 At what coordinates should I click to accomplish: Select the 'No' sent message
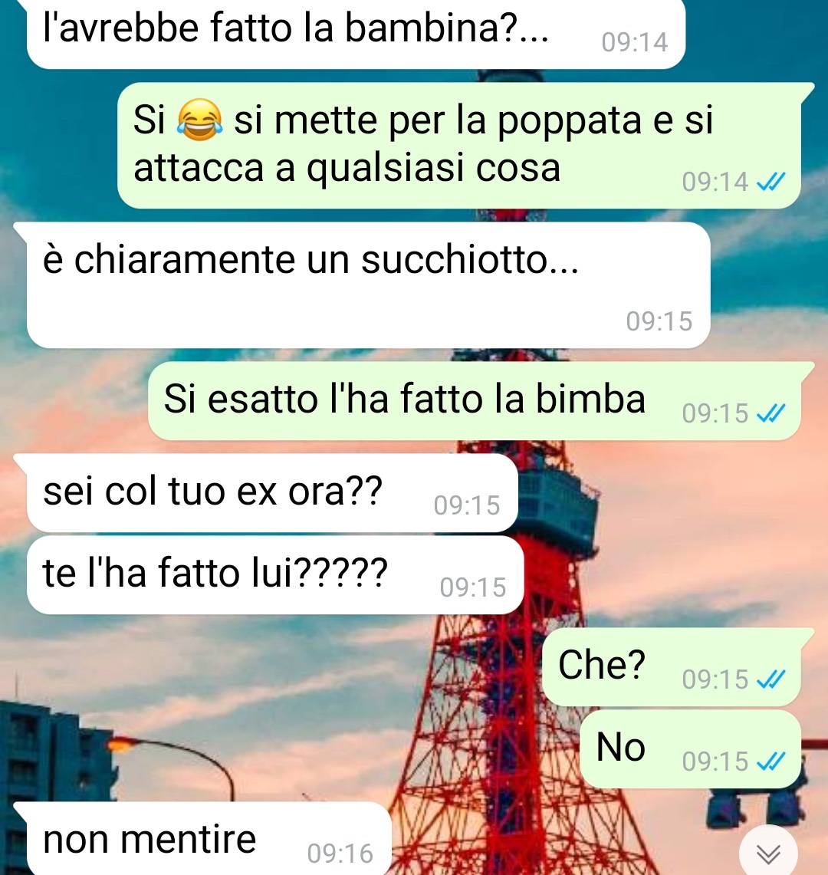[x=691, y=748]
